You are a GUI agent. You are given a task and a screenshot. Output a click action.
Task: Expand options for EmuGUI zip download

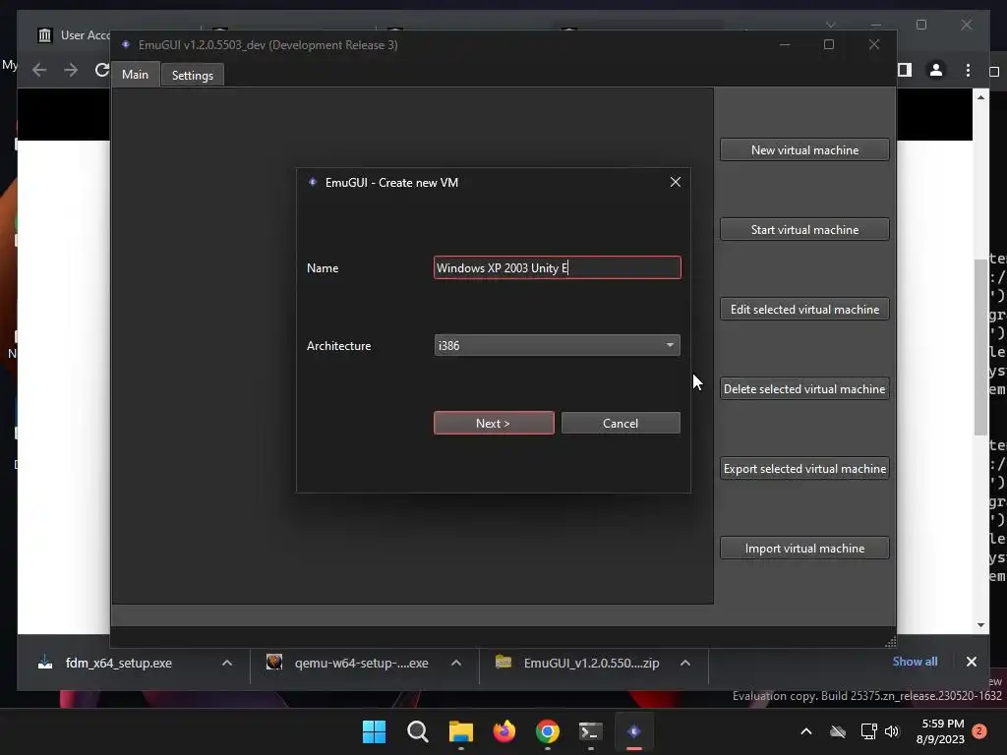point(685,664)
